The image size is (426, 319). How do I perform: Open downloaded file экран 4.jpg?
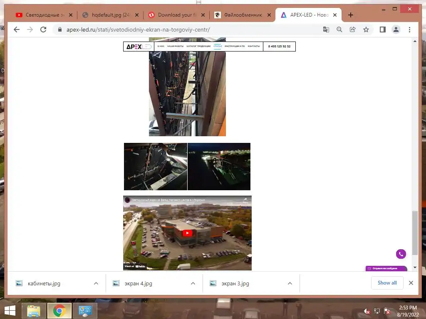[x=138, y=283]
